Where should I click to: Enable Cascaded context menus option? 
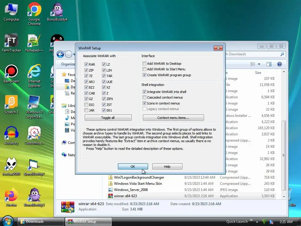point(144,97)
